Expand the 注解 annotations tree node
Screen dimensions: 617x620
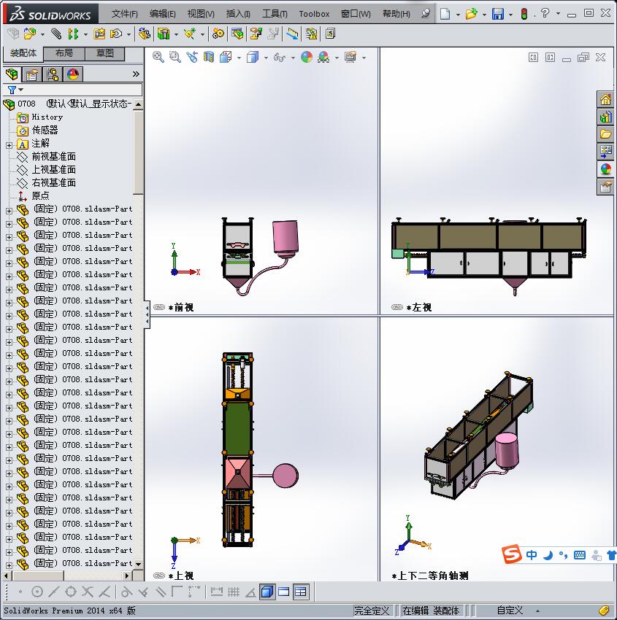coord(9,145)
